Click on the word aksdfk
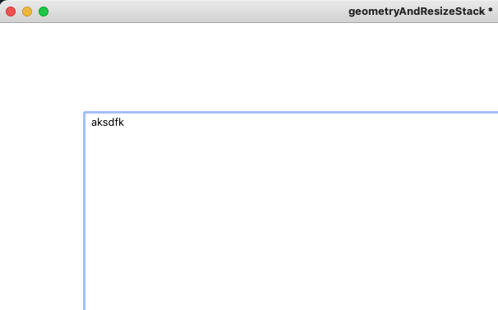This screenshot has width=498, height=310. coord(108,123)
